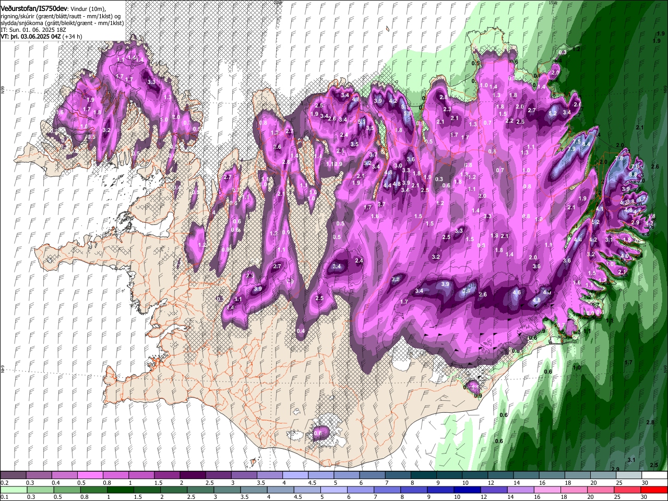Select the light pink swatch between 16 and 18 lower legend
Viewport: 668px width, 501px height.
(546, 490)
